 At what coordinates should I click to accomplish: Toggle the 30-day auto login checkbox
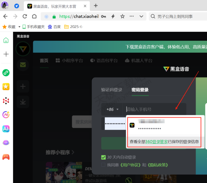click(103, 157)
